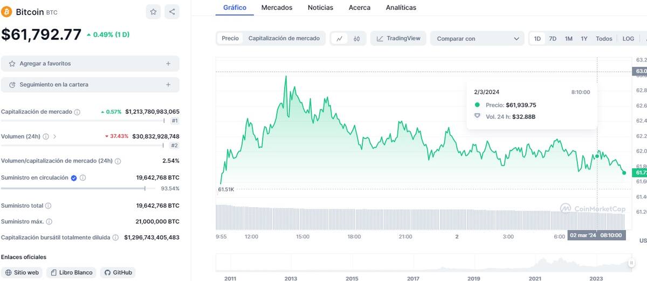Click the historical range slider handle
647x281 pixels.
[x=631, y=263]
